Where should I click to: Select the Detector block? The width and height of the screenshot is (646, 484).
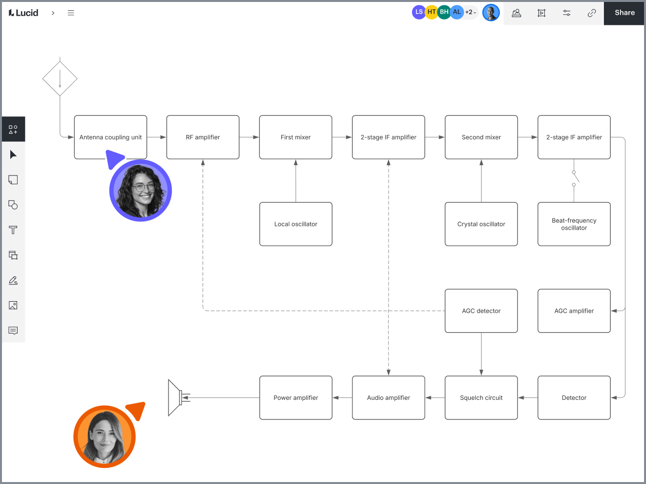(x=574, y=398)
